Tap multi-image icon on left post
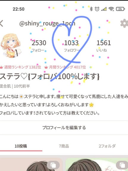Image resolution: width=128 pixels, height=171 pixels. click(x=53, y=165)
